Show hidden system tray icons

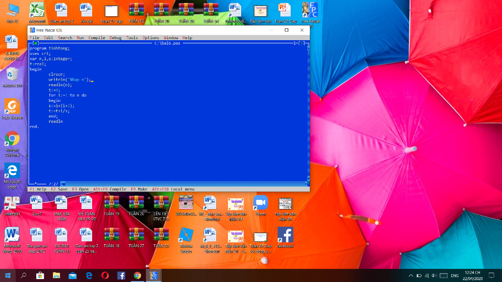411,276
